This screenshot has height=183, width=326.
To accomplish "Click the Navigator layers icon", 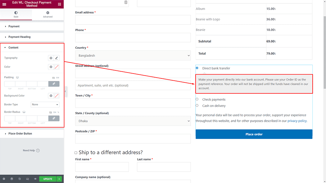I will [x=12, y=179].
